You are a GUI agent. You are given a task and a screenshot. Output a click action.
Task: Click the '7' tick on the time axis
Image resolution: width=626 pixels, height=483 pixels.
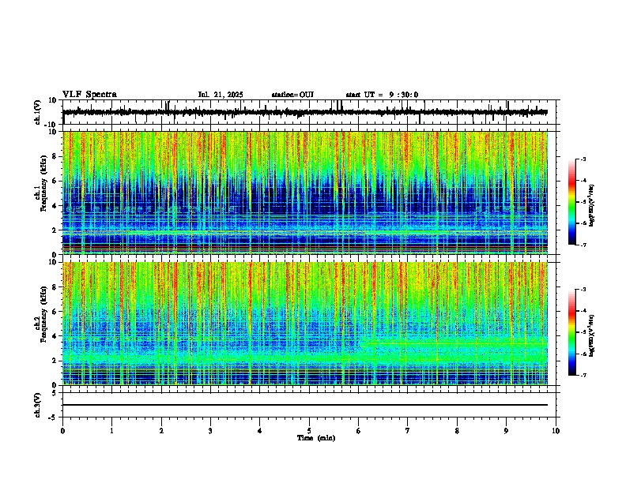408,431
